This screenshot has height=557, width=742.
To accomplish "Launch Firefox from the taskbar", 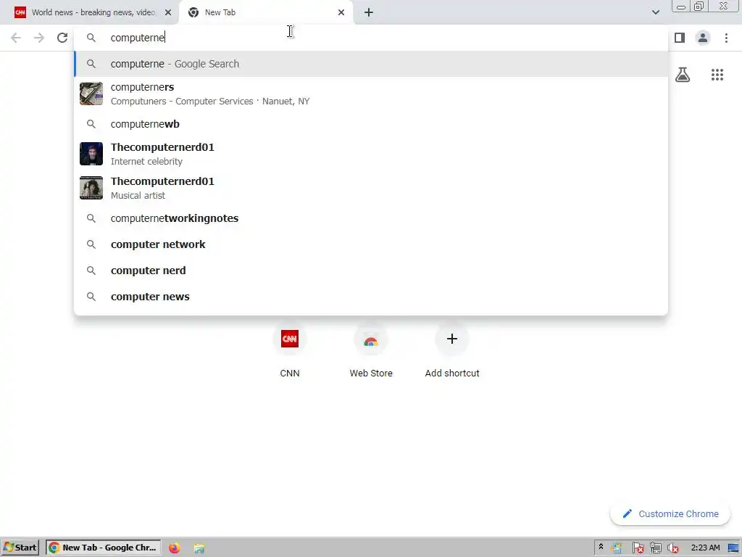I will point(175,548).
